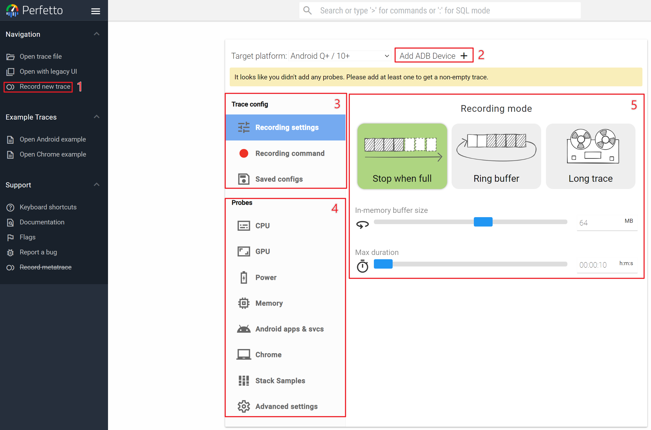Click the Flags flag icon
The height and width of the screenshot is (430, 651).
click(x=10, y=238)
